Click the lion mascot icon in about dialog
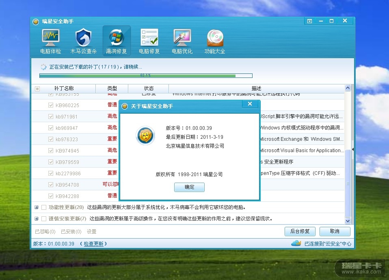This screenshot has height=280, width=389. click(145, 136)
